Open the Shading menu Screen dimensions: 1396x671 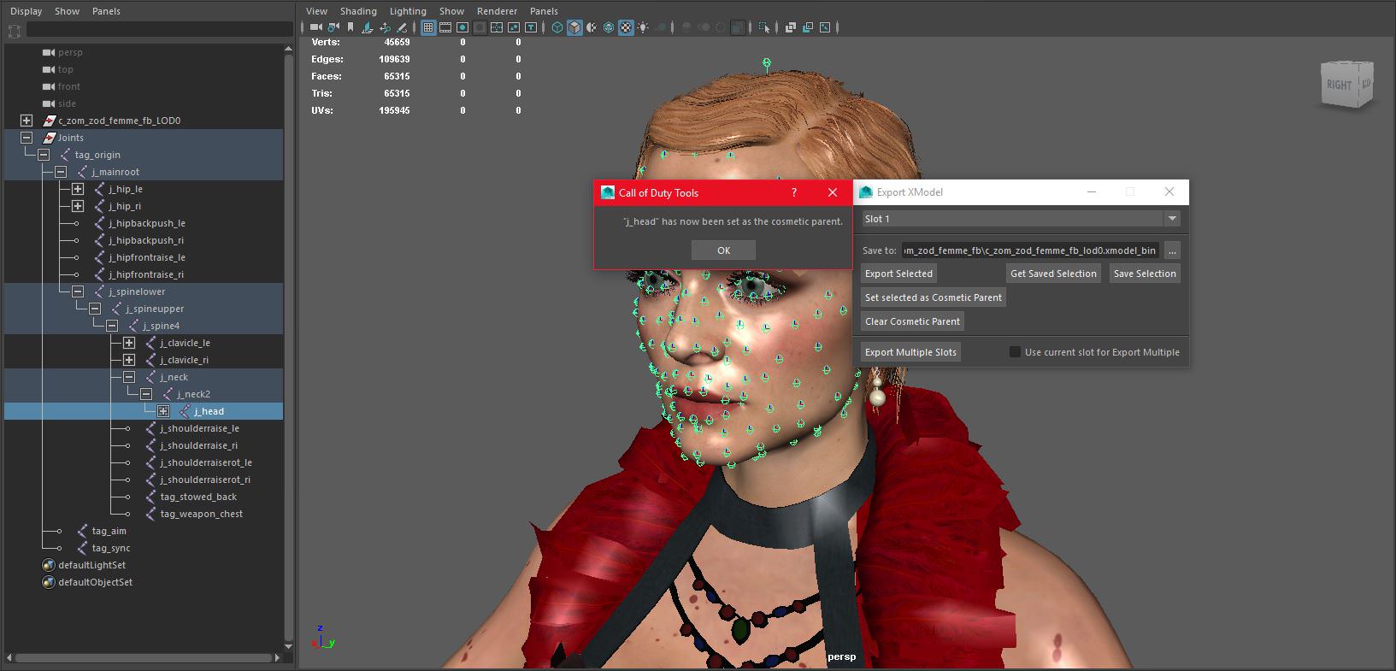point(358,11)
